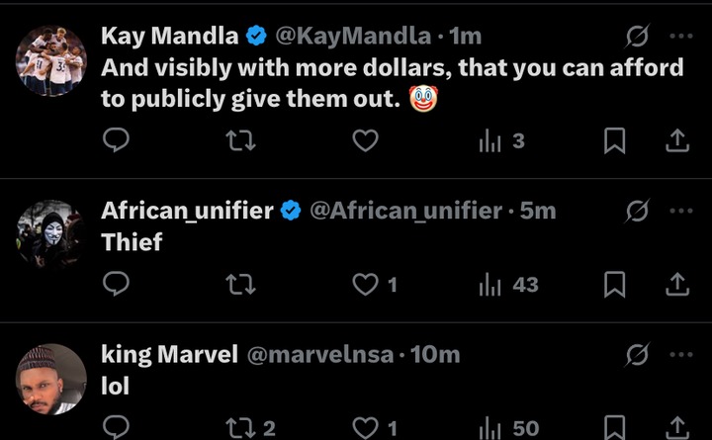Bookmark Kay Mandla's tweet
This screenshot has height=440, width=712.
615,140
